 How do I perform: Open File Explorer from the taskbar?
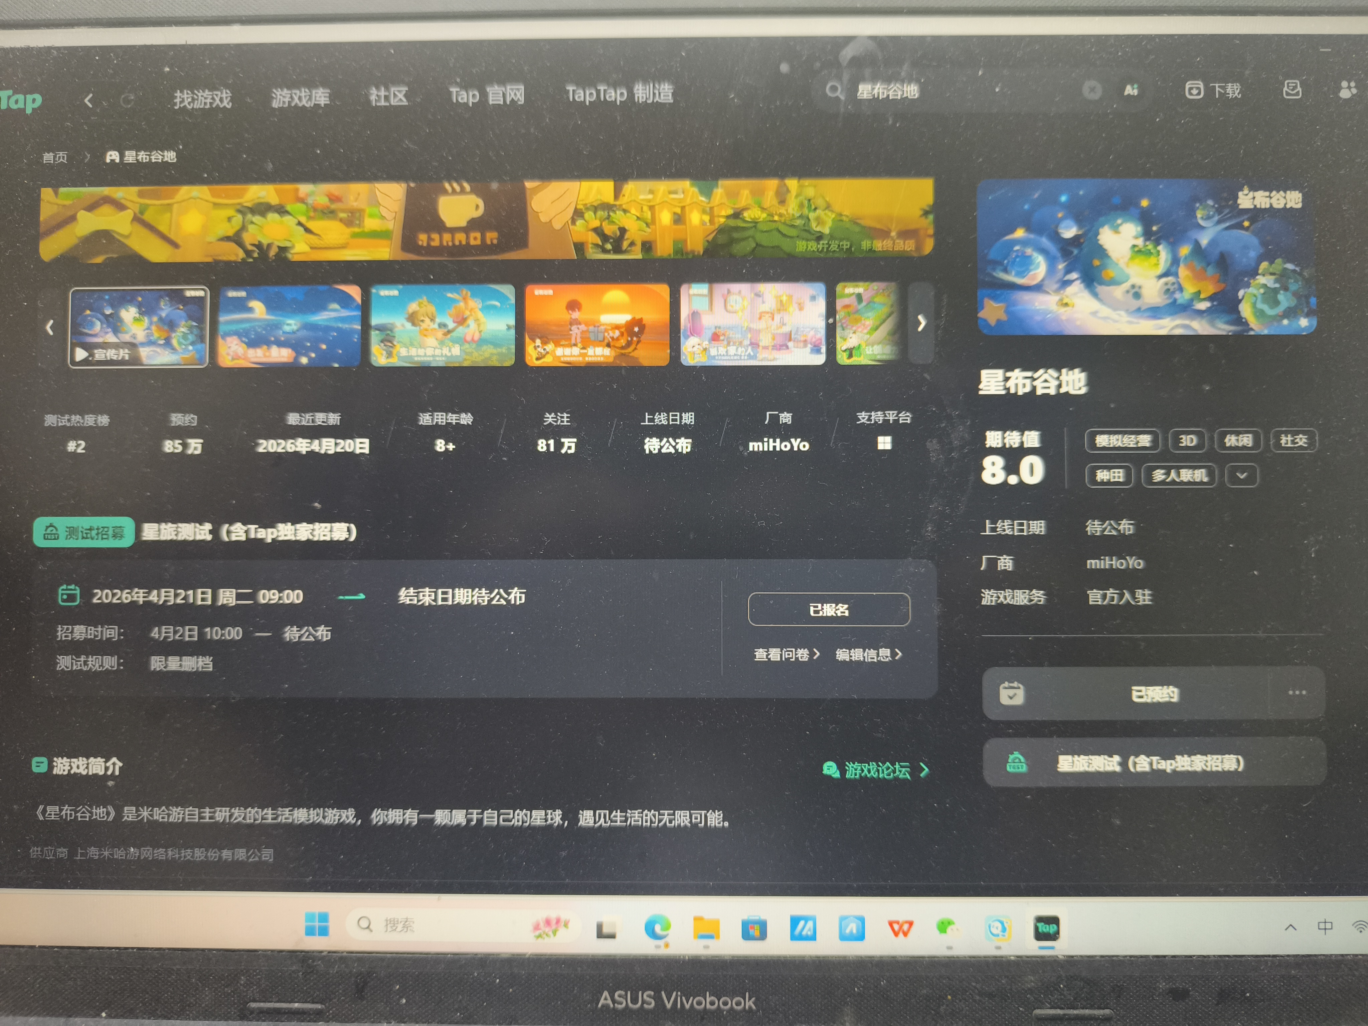click(706, 928)
